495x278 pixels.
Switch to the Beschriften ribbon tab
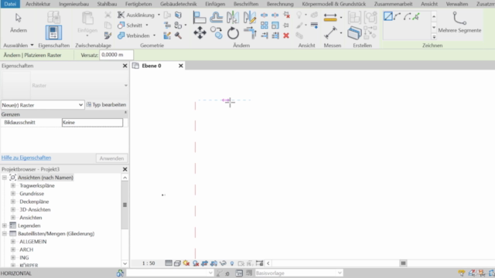click(246, 4)
